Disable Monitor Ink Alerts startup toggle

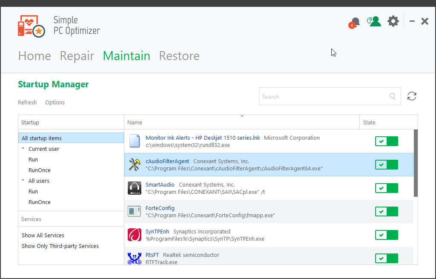coord(386,141)
